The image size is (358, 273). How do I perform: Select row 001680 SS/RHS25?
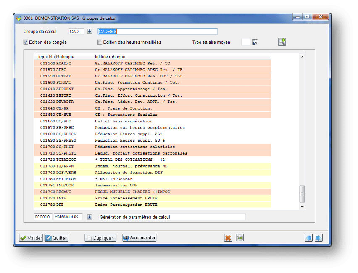tap(153, 134)
